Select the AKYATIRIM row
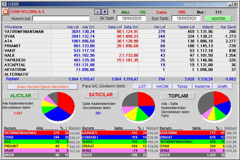Image resolution: width=240 pixels, height=160 pixels. click(120, 69)
